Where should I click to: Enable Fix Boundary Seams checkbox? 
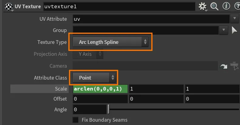click(x=75, y=120)
